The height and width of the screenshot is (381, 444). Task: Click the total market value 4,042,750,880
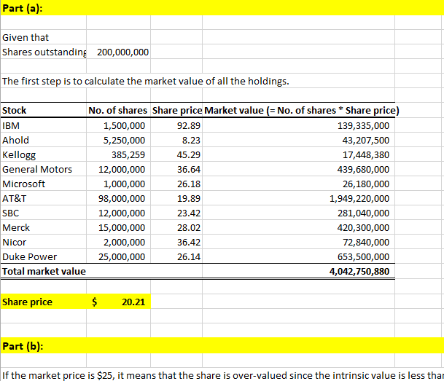pos(359,271)
